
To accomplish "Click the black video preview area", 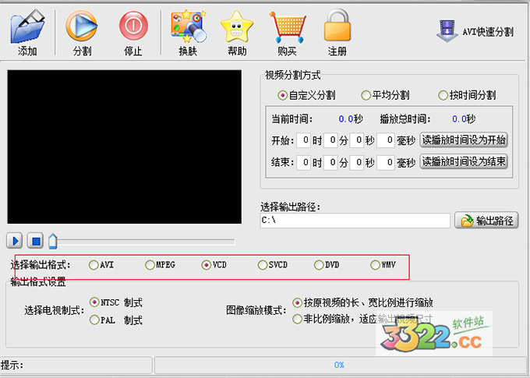I will click(x=125, y=147).
